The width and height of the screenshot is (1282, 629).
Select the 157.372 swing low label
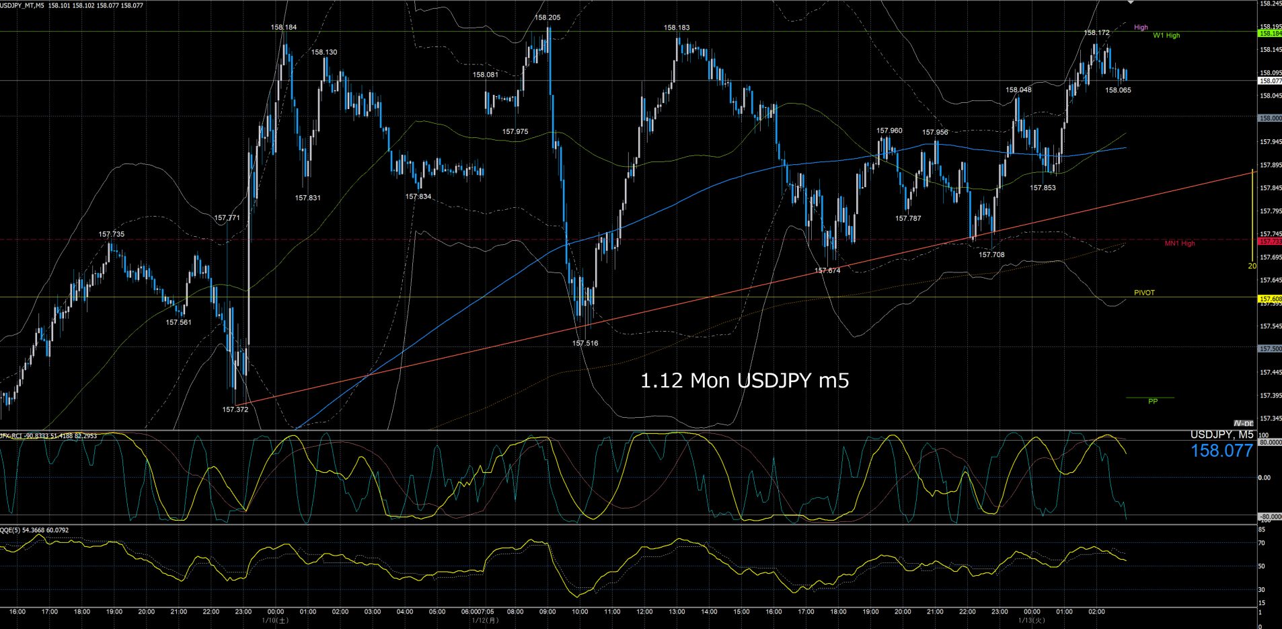[x=235, y=409]
